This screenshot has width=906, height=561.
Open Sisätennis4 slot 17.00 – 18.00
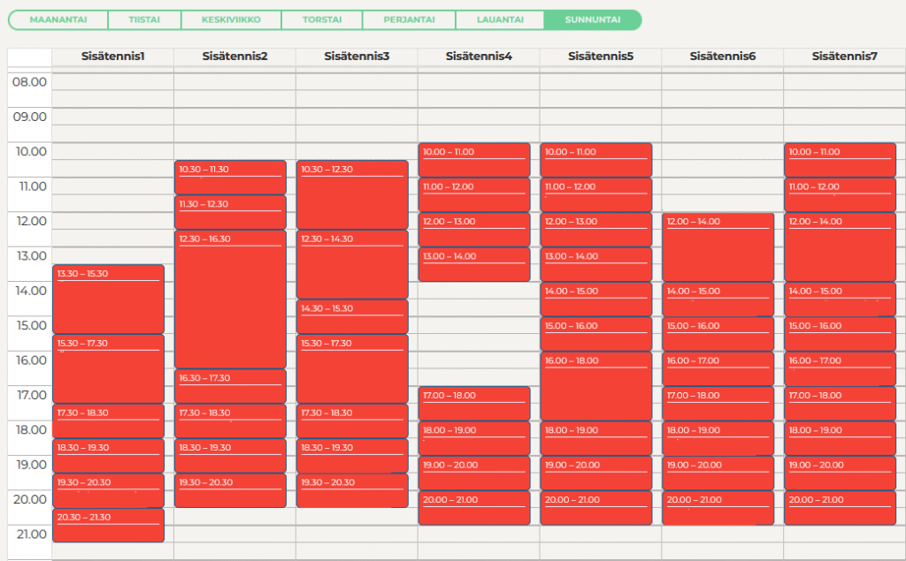point(473,403)
